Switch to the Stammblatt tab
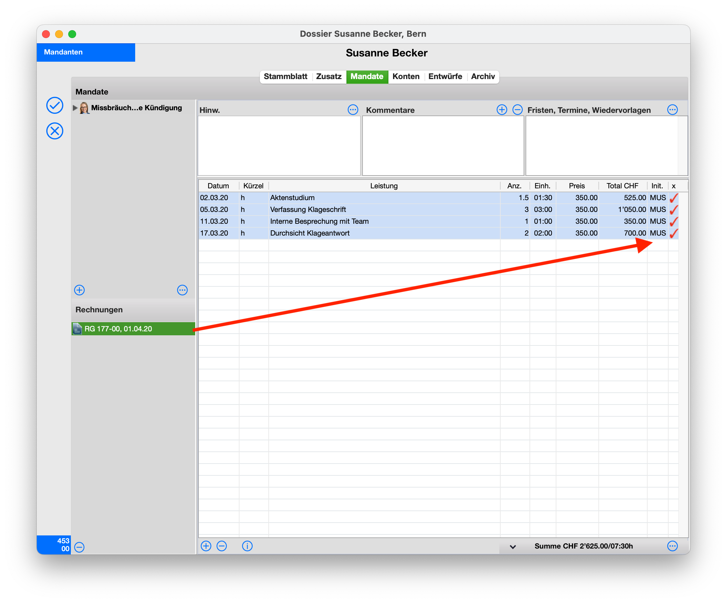Screen dimensions: 727x603 [x=285, y=76]
